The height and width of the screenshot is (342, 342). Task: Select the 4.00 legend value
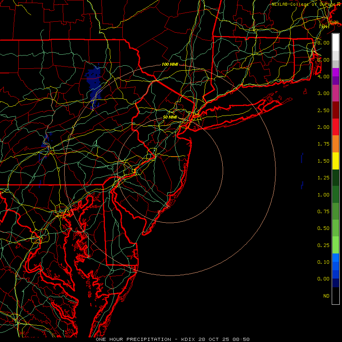323,76
